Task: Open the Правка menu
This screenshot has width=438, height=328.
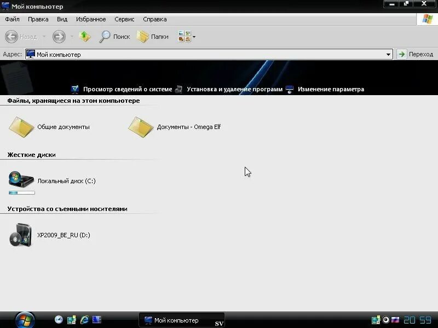Action: coord(38,19)
